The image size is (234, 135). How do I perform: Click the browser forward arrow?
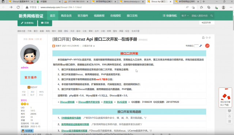point(11,7)
